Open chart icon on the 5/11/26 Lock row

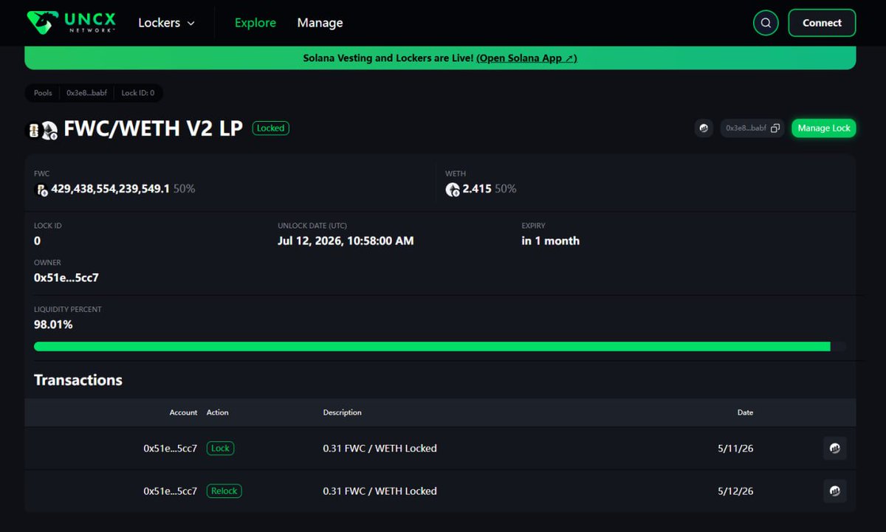pyautogui.click(x=835, y=448)
